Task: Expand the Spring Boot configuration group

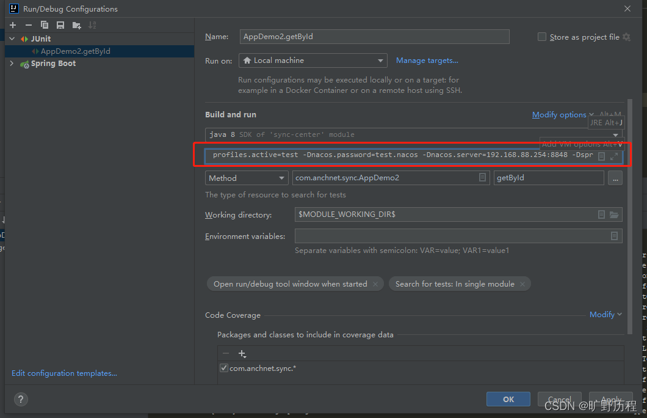Action: 11,63
